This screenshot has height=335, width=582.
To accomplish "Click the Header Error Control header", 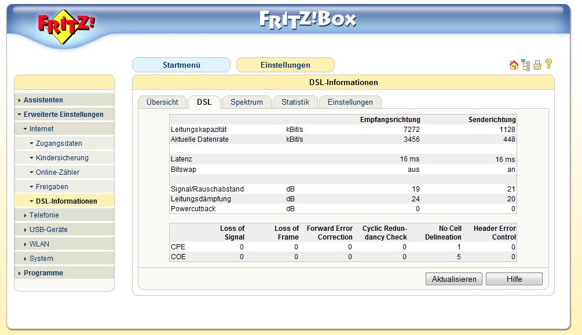I will pyautogui.click(x=495, y=233).
